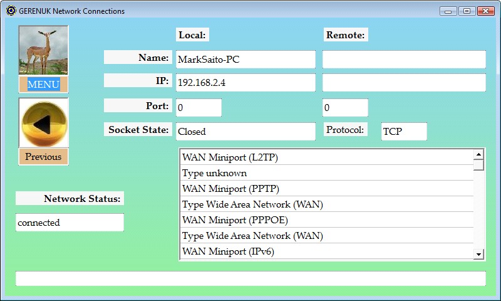501x301 pixels.
Task: Click the Socket State field showing Closed
Action: [245, 132]
